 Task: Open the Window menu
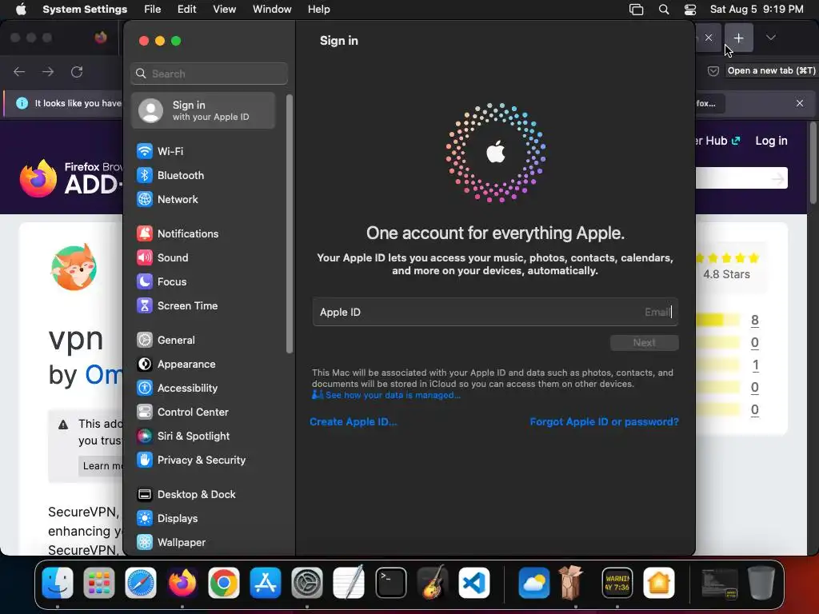(272, 10)
